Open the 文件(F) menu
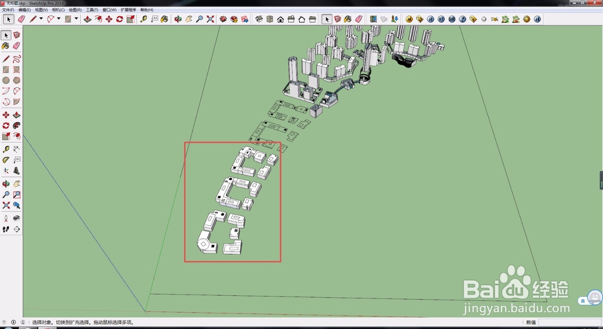The width and height of the screenshot is (603, 329). (x=8, y=10)
